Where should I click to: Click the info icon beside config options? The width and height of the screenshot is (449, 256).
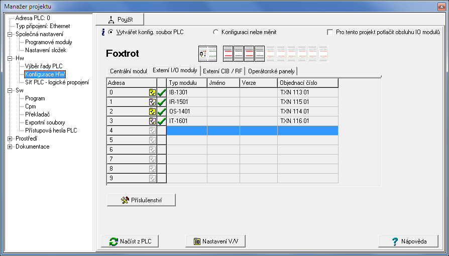click(x=103, y=32)
